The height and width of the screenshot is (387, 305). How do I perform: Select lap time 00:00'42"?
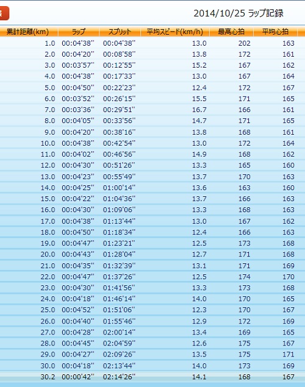78,377
